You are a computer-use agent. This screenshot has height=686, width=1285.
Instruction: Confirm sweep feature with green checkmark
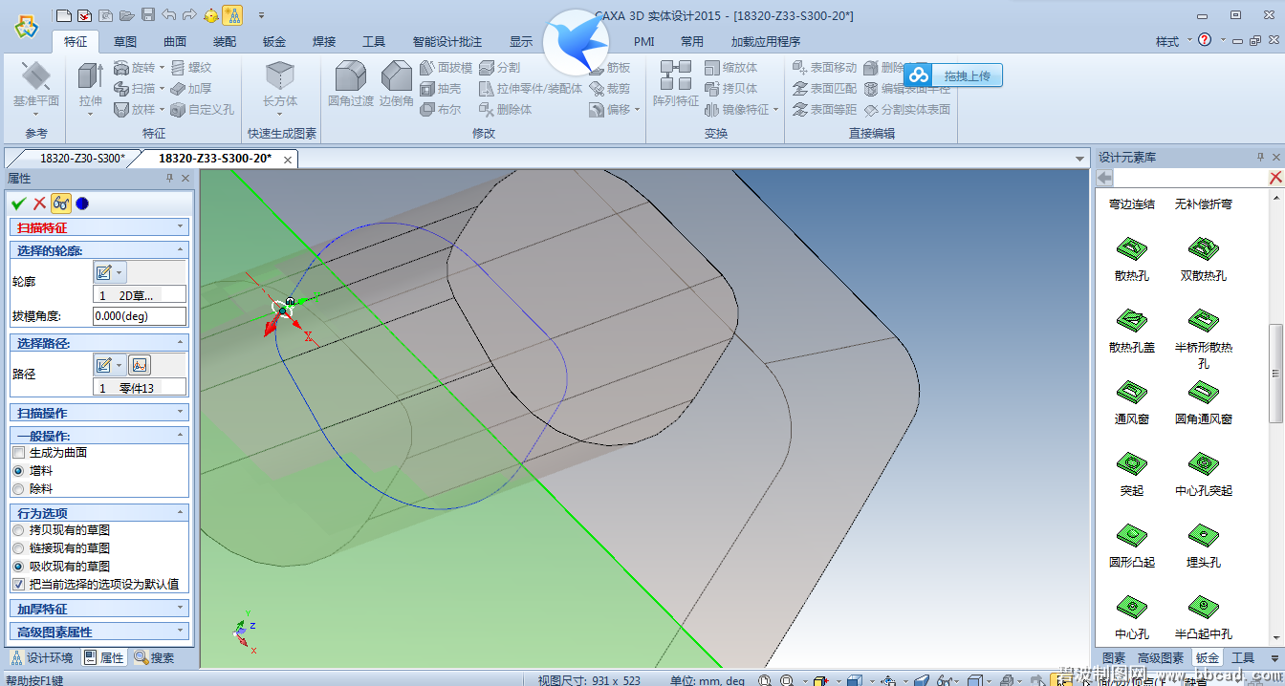point(18,203)
